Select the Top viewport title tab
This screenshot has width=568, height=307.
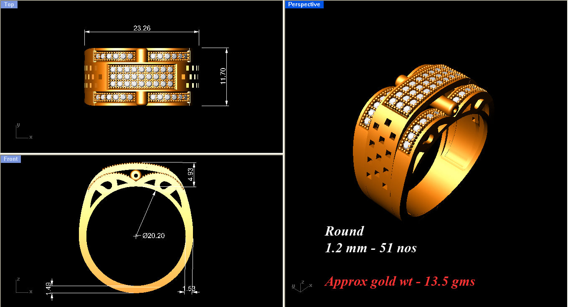[9, 4]
